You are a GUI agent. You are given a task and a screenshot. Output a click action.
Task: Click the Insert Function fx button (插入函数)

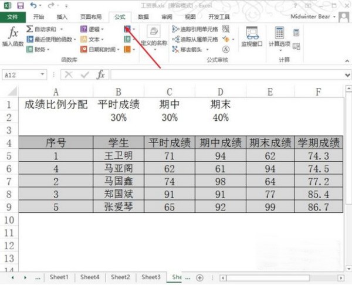pyautogui.click(x=13, y=36)
